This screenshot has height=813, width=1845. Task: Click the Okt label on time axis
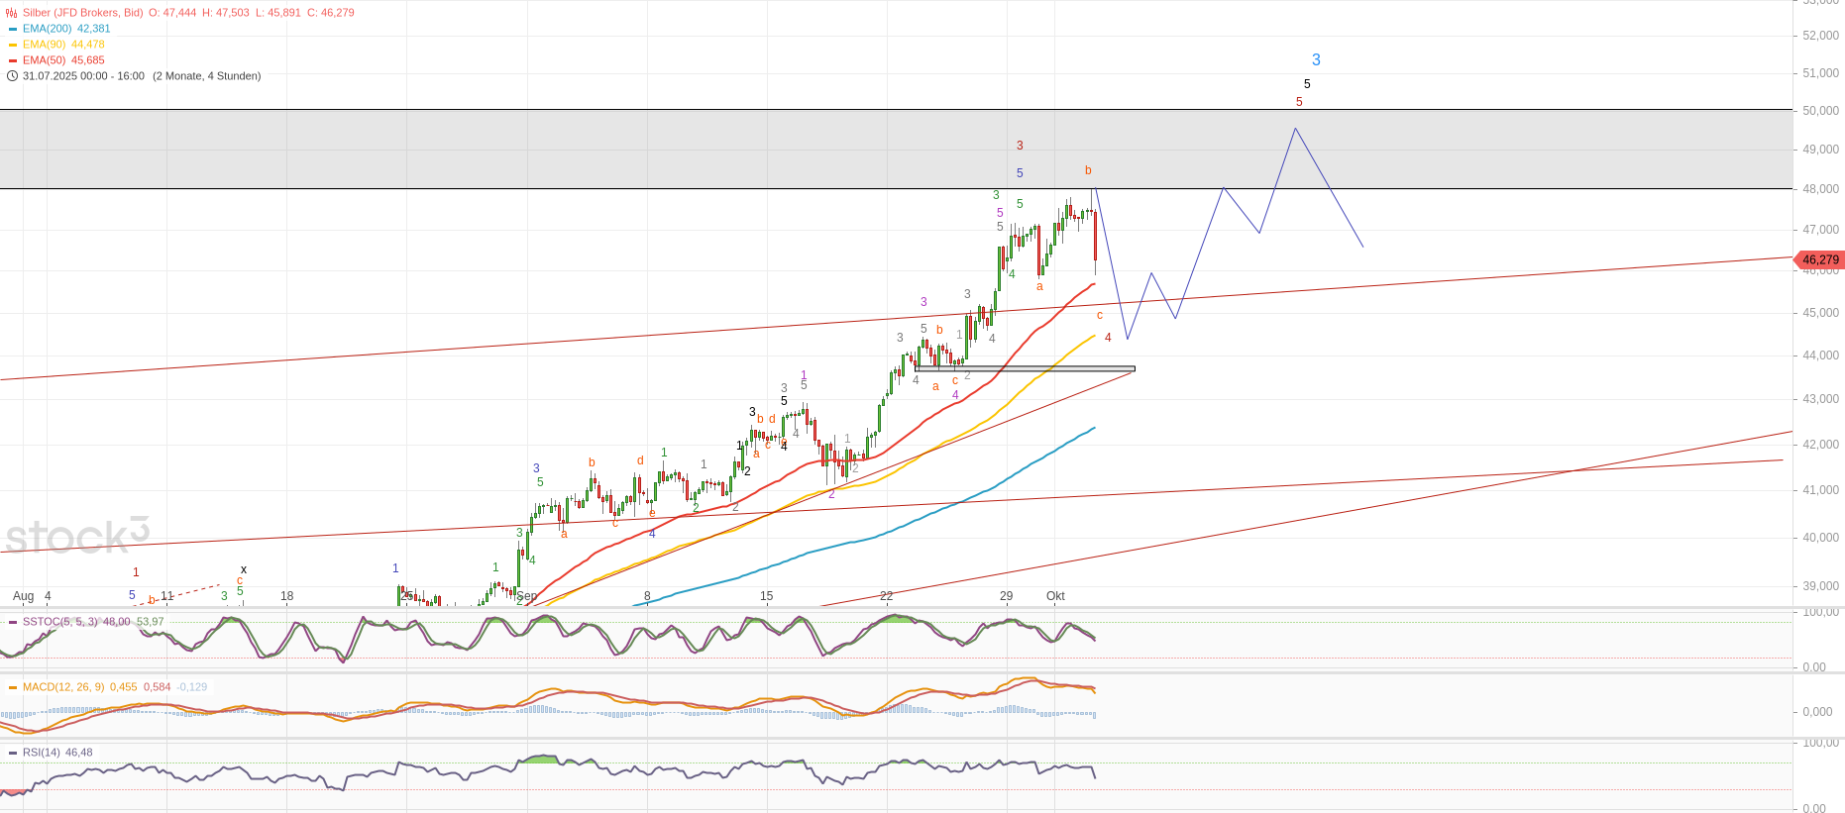pos(1055,596)
